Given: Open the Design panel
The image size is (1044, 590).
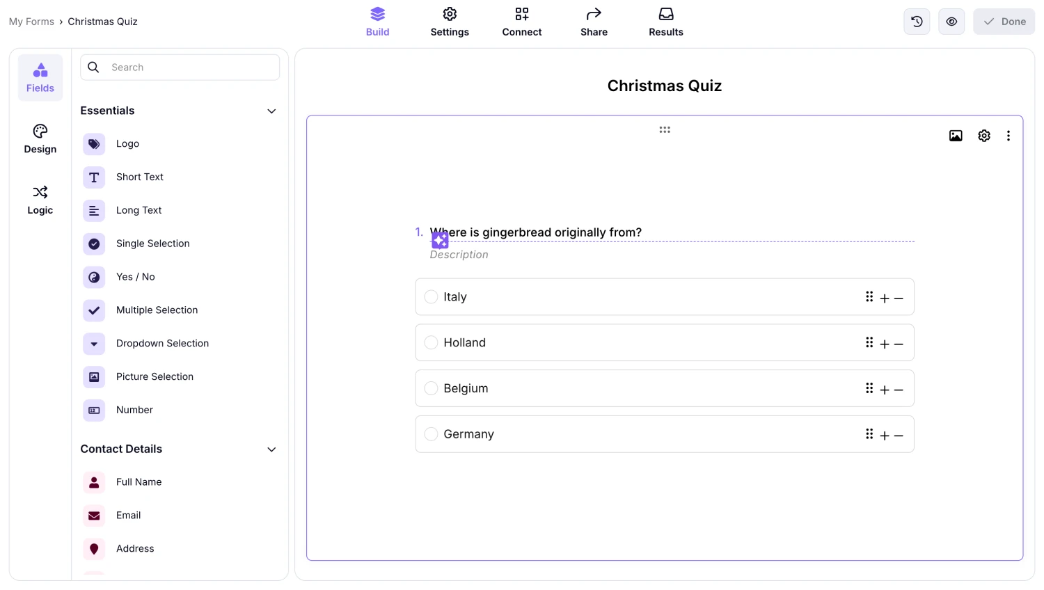Looking at the screenshot, I should 40,138.
